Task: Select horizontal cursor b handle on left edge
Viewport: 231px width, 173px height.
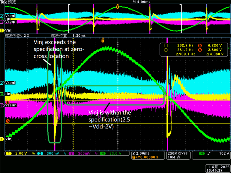Action: [8, 121]
